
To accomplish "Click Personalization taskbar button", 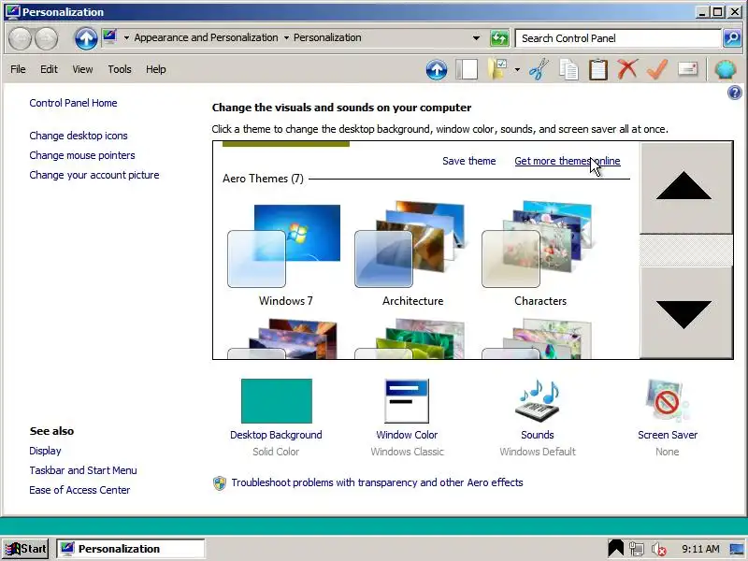I will (x=130, y=549).
